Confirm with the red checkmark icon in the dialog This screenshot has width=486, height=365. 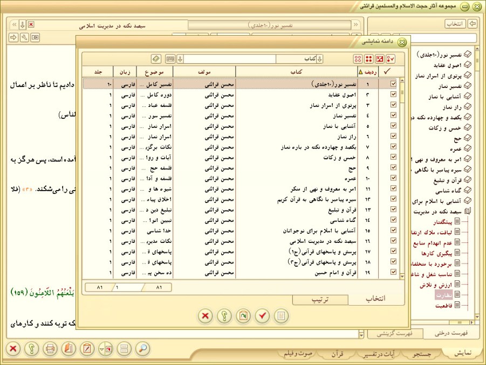pyautogui.click(x=263, y=316)
